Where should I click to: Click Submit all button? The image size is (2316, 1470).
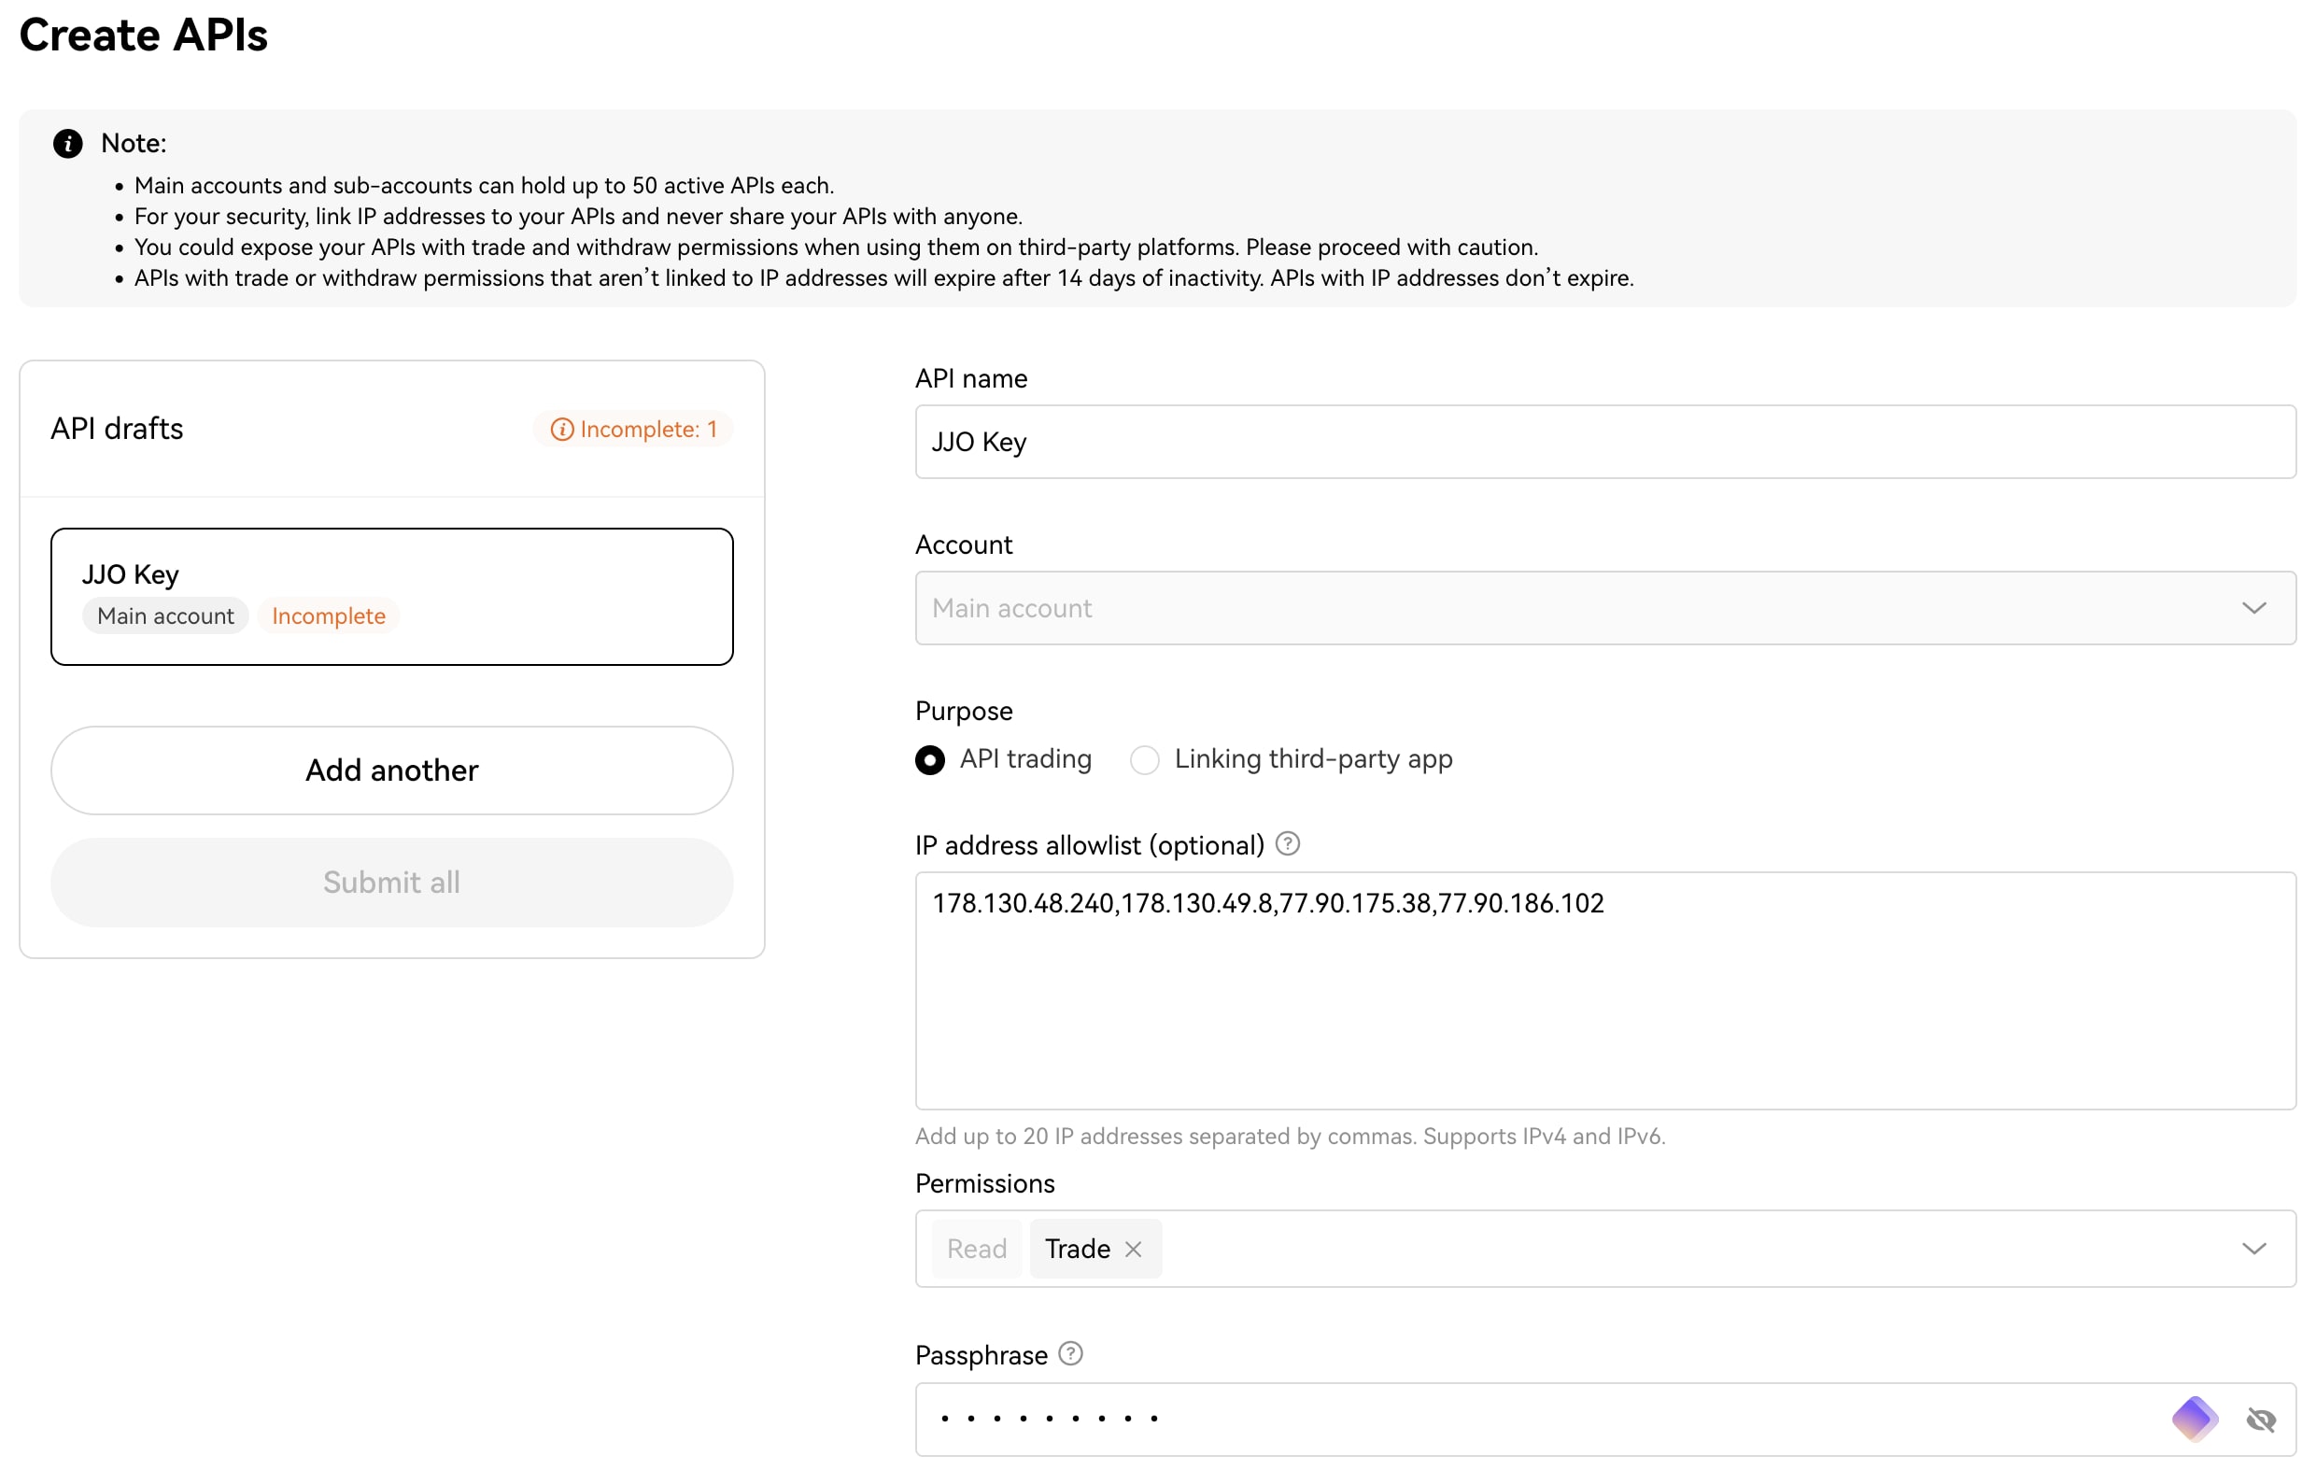click(391, 883)
